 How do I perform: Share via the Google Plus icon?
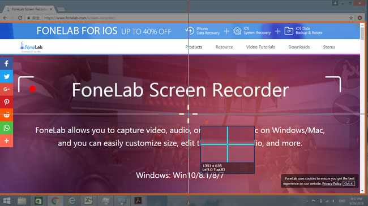(x=6, y=89)
